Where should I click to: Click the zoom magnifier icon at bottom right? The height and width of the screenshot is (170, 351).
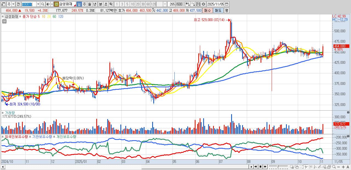(334, 167)
